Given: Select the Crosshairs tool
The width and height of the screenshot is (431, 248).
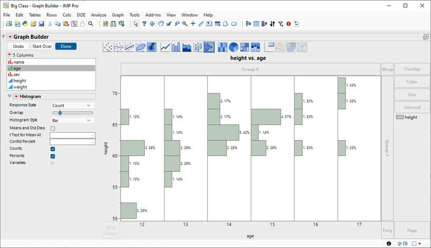Looking at the screenshot, I should [193, 24].
